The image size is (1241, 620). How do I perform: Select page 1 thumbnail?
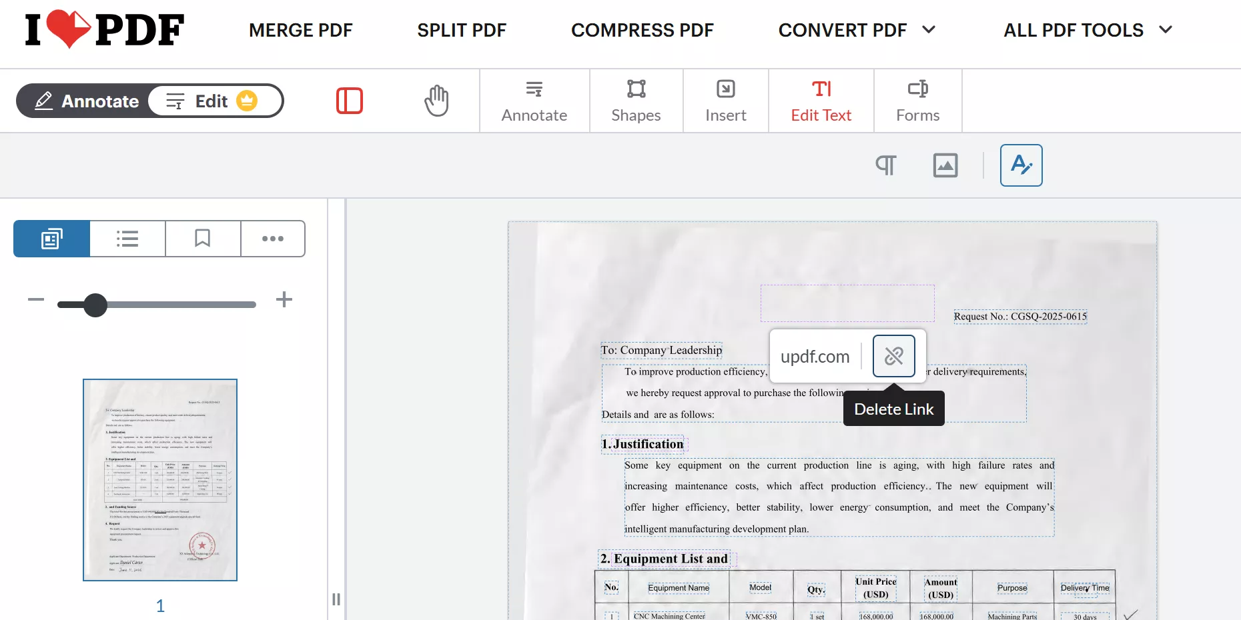(160, 480)
